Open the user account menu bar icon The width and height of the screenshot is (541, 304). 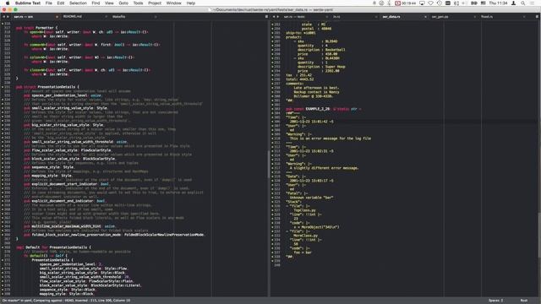pos(513,3)
